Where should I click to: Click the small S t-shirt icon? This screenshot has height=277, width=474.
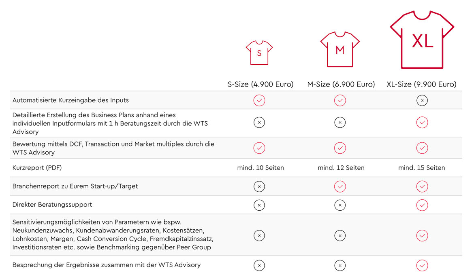259,53
